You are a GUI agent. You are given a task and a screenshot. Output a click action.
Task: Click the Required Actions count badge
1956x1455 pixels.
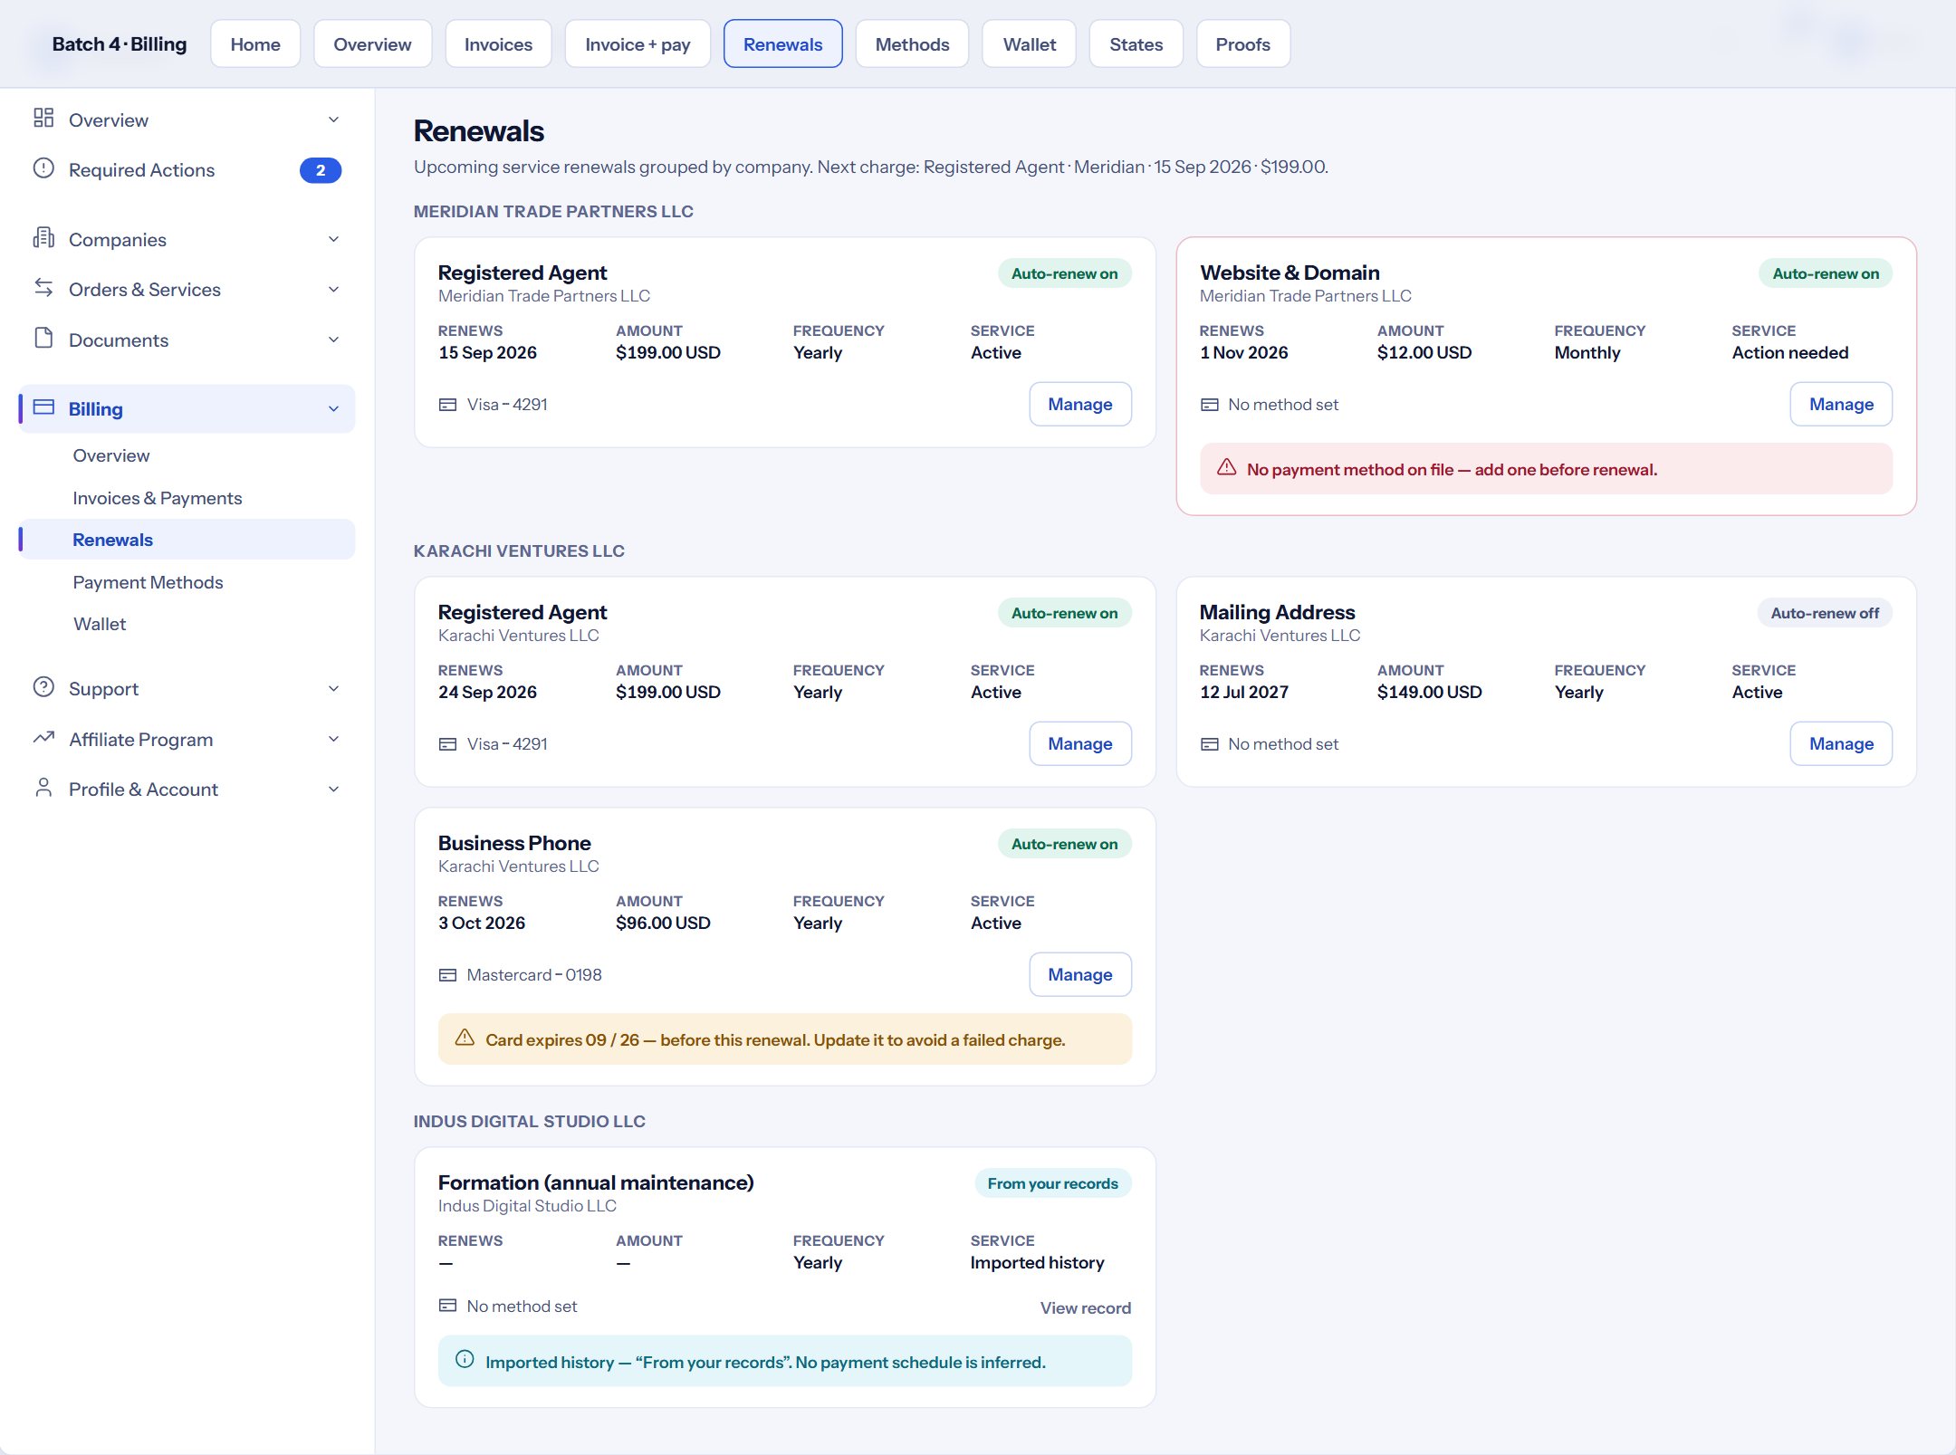coord(321,170)
